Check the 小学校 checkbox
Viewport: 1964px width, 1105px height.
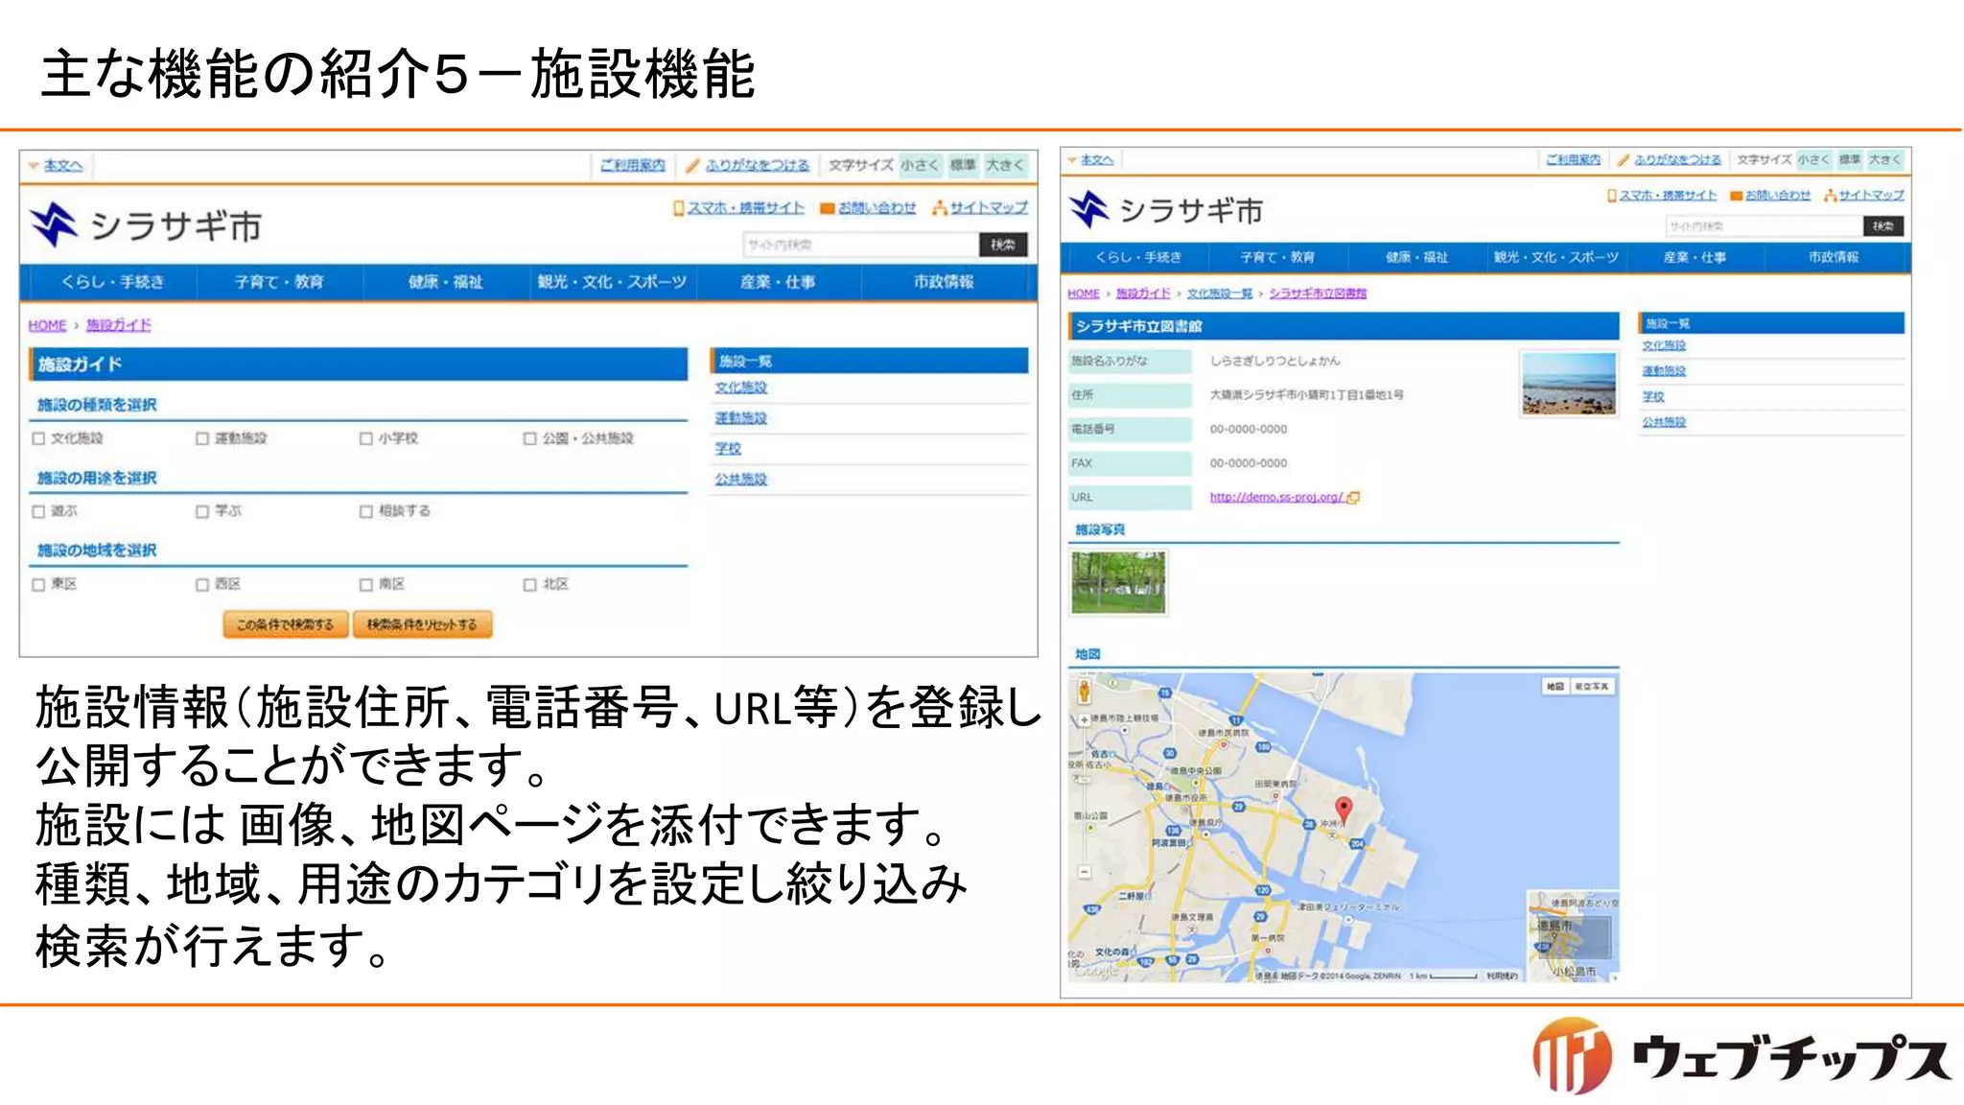tap(366, 438)
